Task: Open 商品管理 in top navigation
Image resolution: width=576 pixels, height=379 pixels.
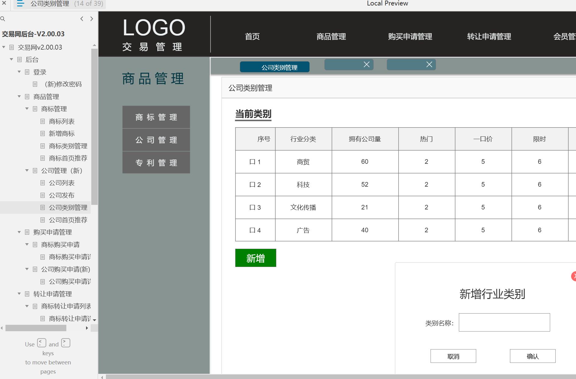Action: tap(331, 37)
